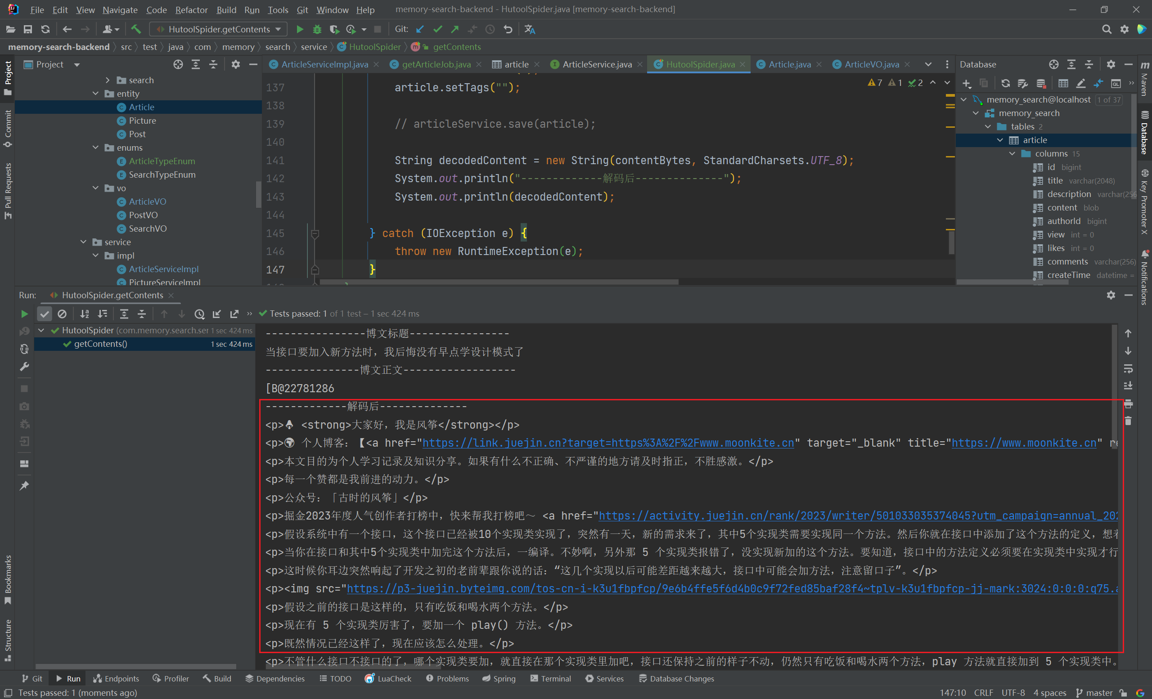Collapse the columns node in Database
The width and height of the screenshot is (1152, 699).
(1012, 154)
